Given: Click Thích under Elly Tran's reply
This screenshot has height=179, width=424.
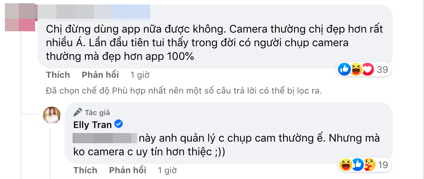Looking at the screenshot, I should 85,170.
